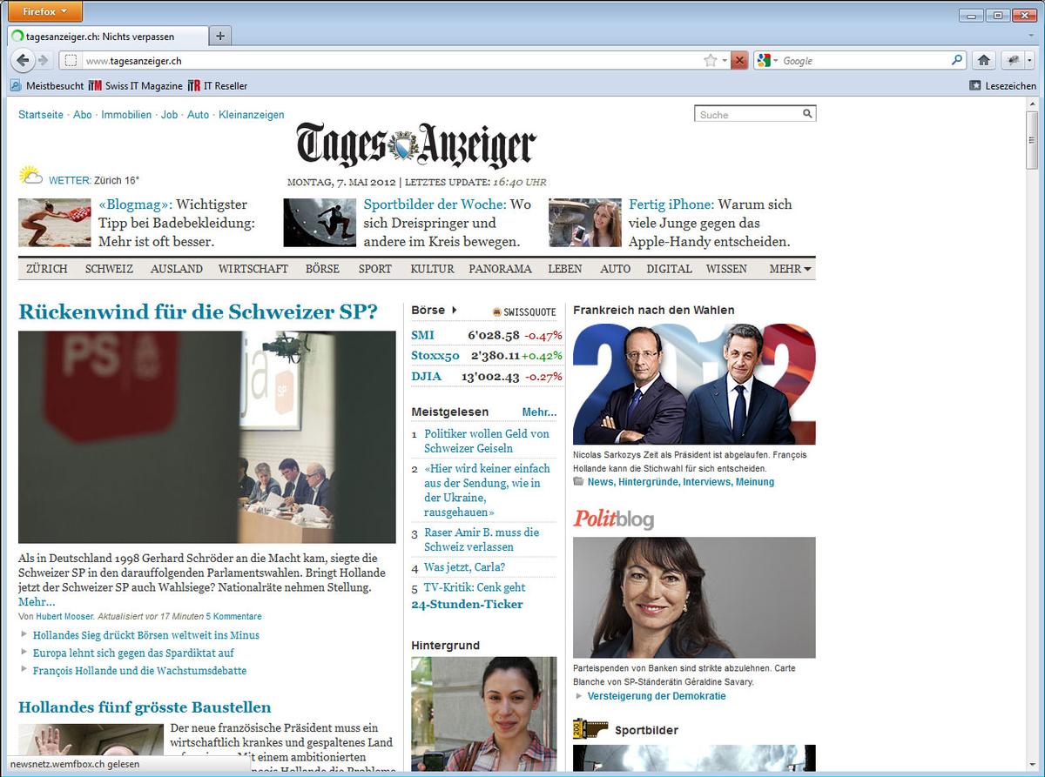Open the DIGITAL navigation section
The height and width of the screenshot is (777, 1045).
[669, 269]
